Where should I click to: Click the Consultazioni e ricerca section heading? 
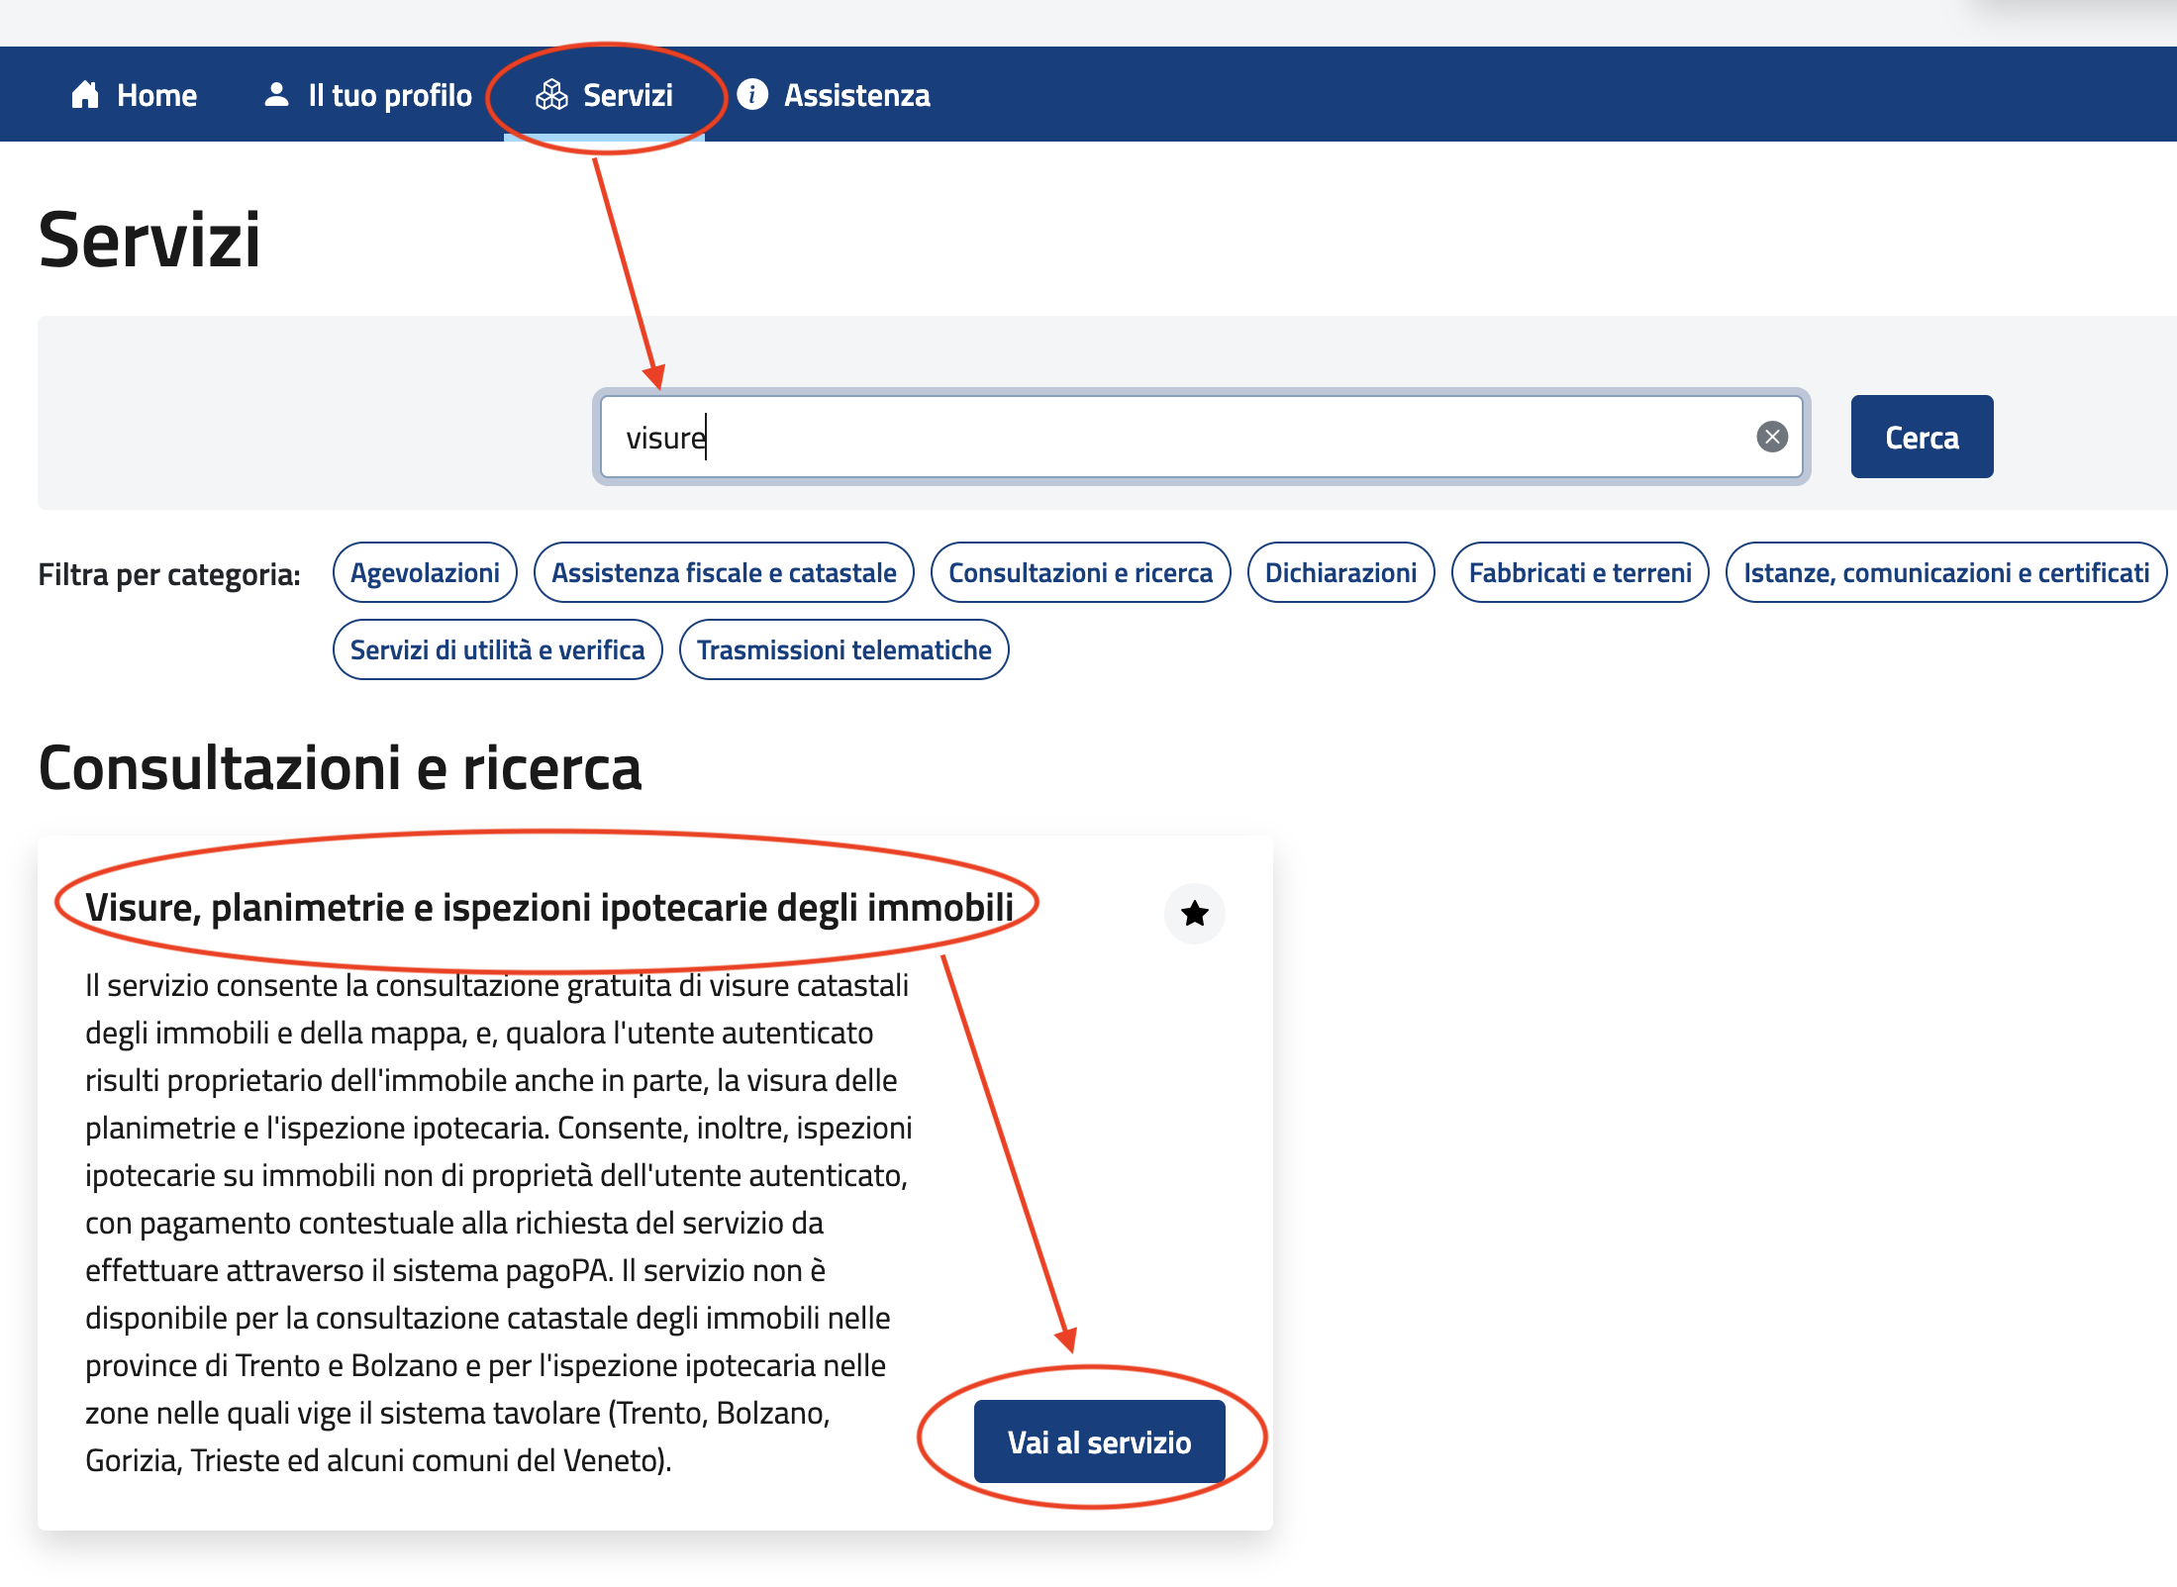pyautogui.click(x=340, y=768)
